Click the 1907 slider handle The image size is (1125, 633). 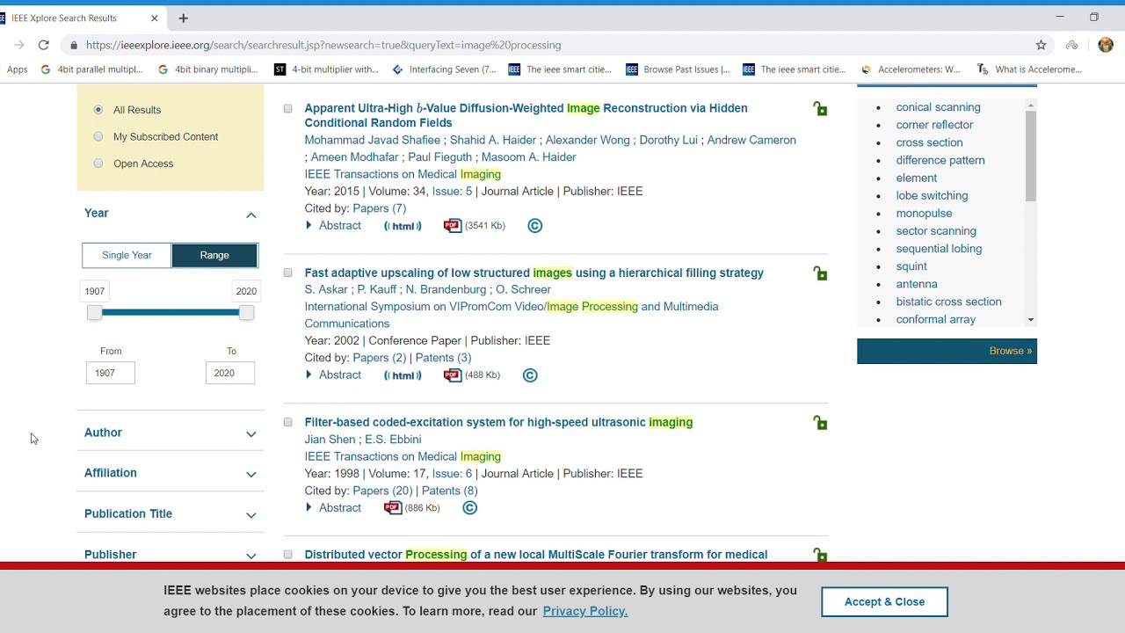(94, 313)
